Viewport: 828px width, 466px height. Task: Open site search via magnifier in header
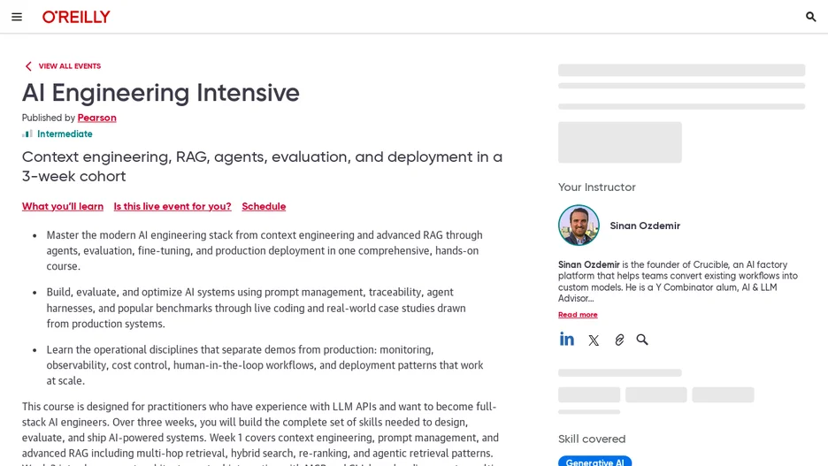(810, 17)
